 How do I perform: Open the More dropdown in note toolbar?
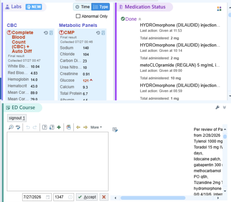96,127
